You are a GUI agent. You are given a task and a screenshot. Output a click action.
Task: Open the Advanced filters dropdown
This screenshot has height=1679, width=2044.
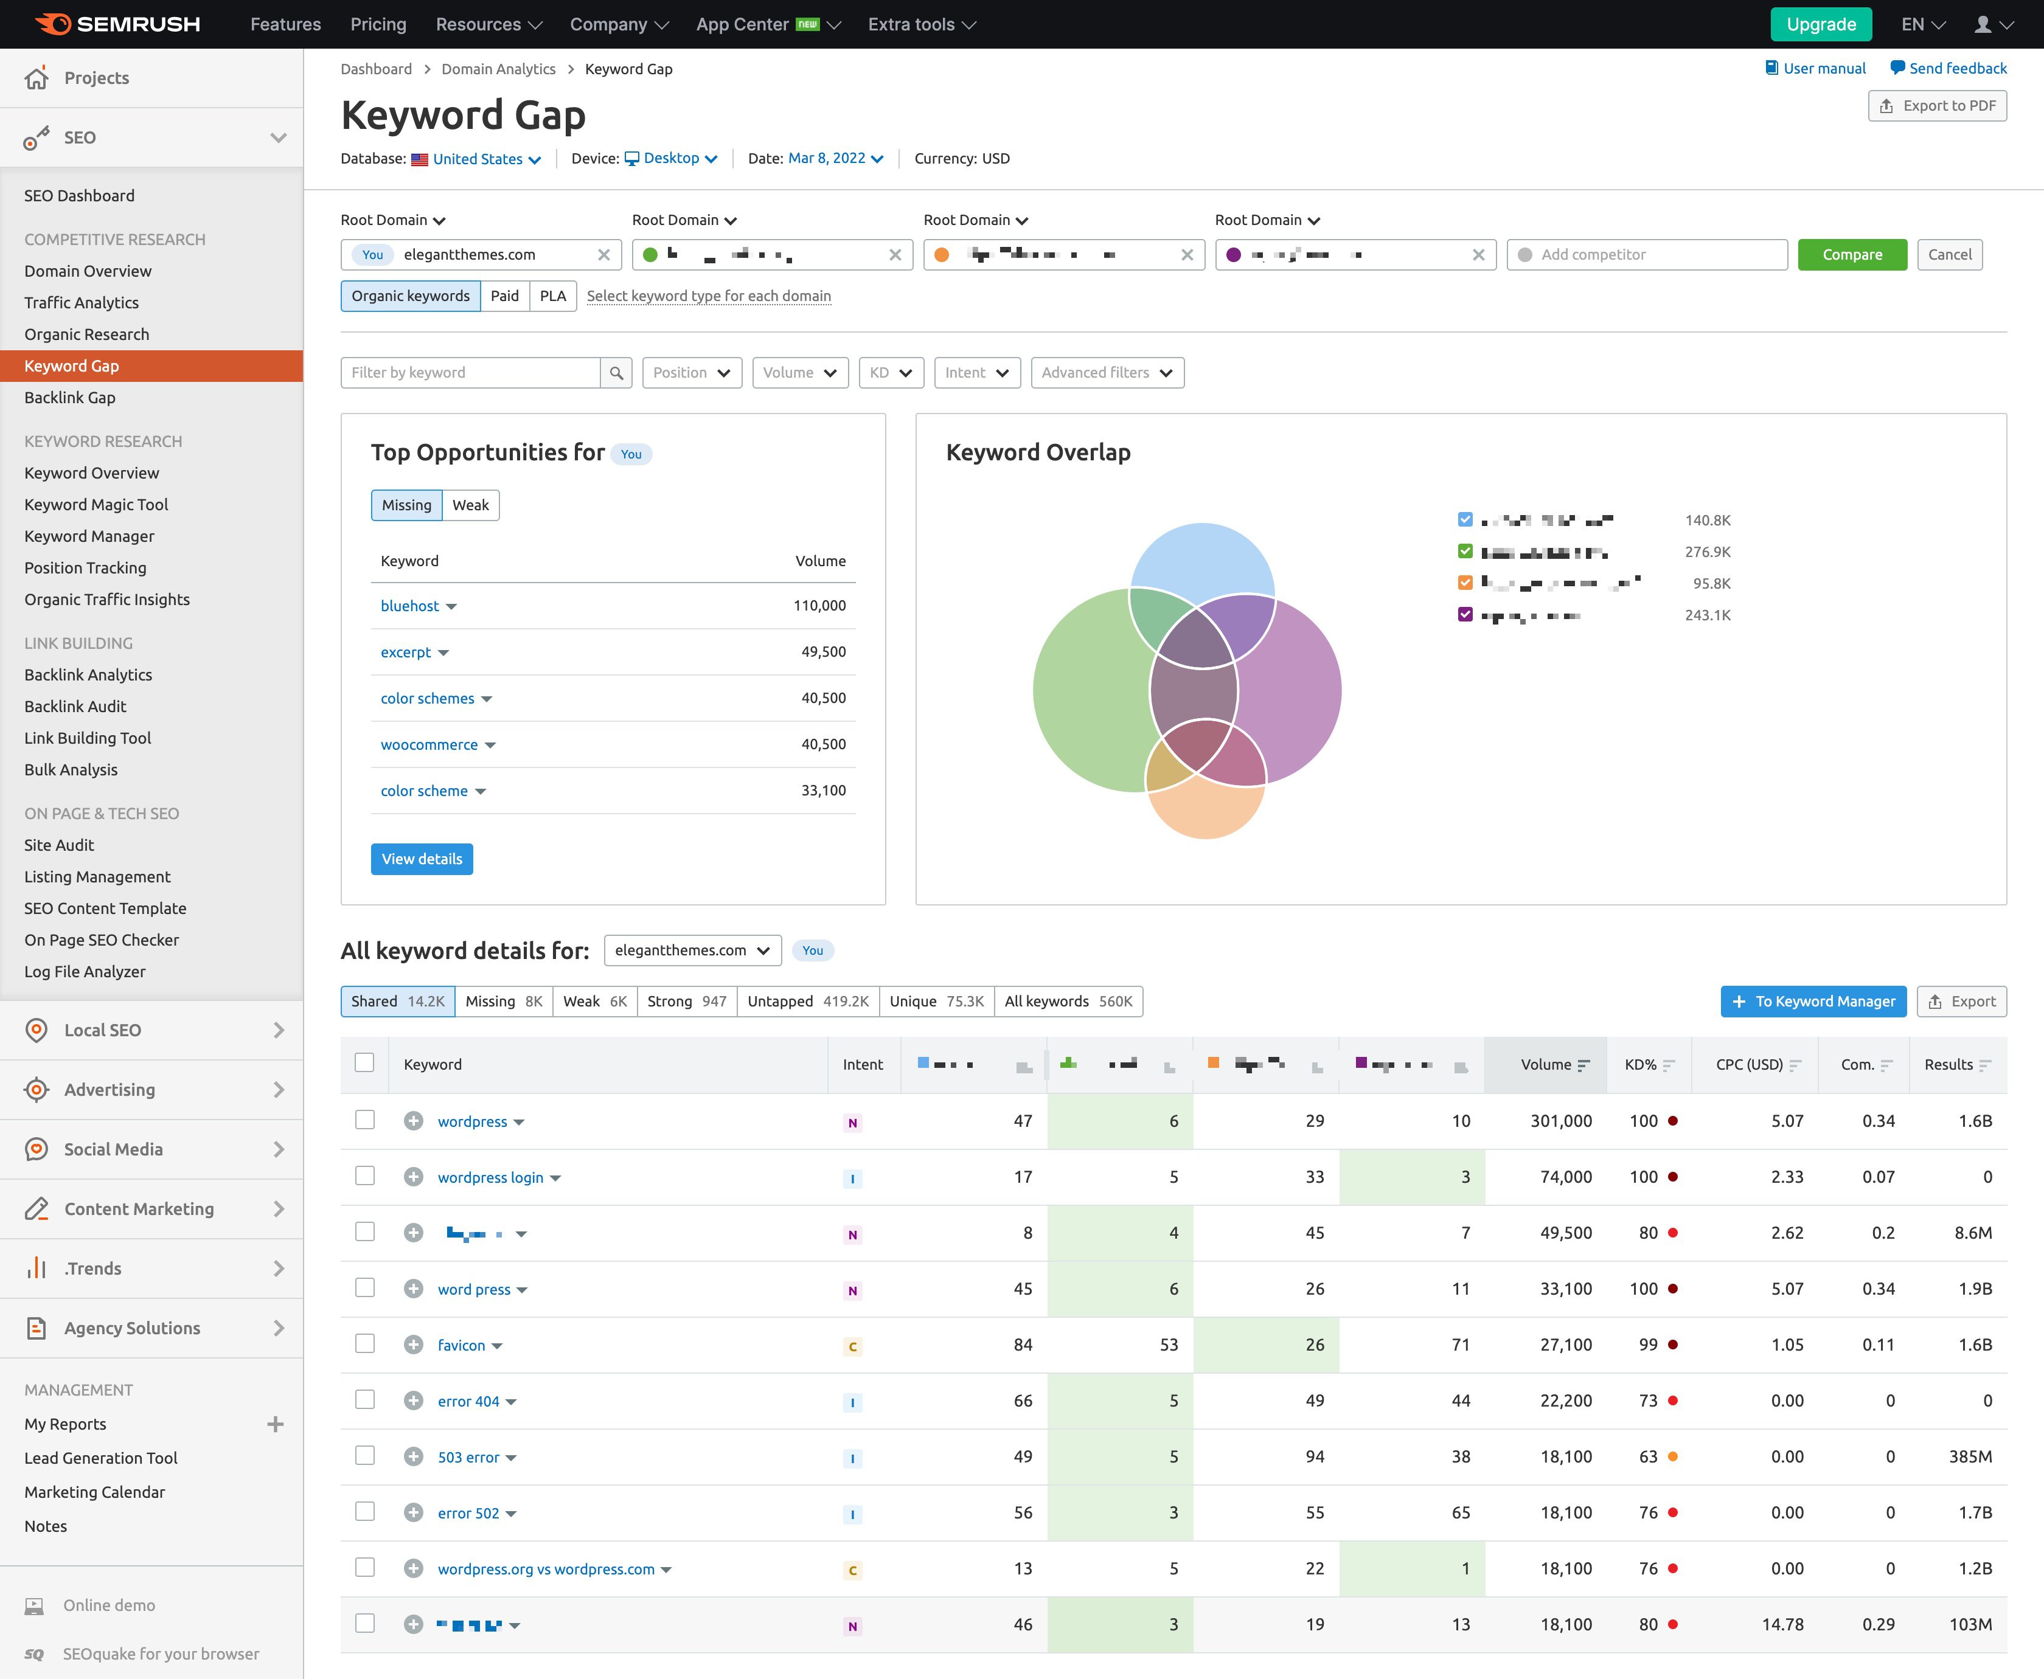[x=1107, y=372]
